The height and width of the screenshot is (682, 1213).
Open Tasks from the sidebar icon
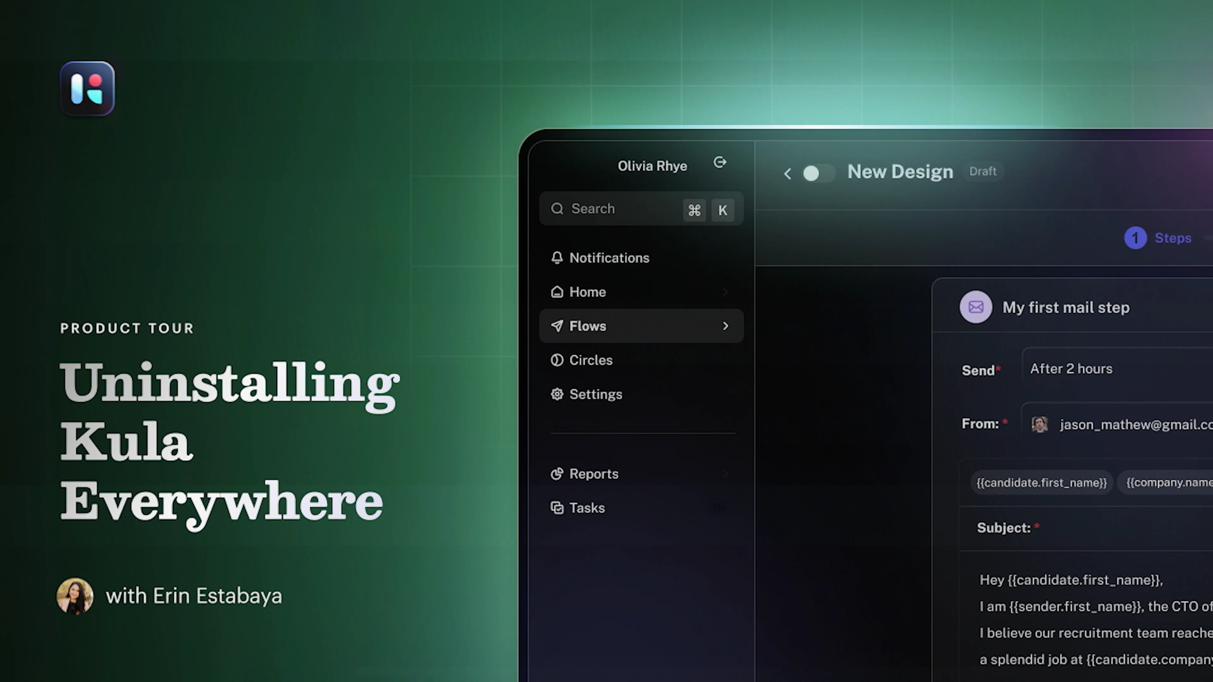coord(558,508)
